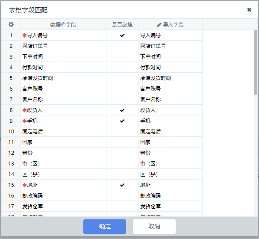Select row number 7 客户名称
259x239 pixels.
coord(11,100)
